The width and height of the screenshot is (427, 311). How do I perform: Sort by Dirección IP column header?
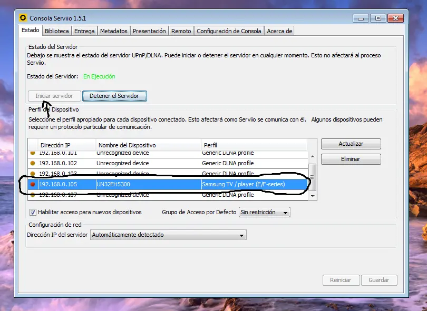pos(67,145)
